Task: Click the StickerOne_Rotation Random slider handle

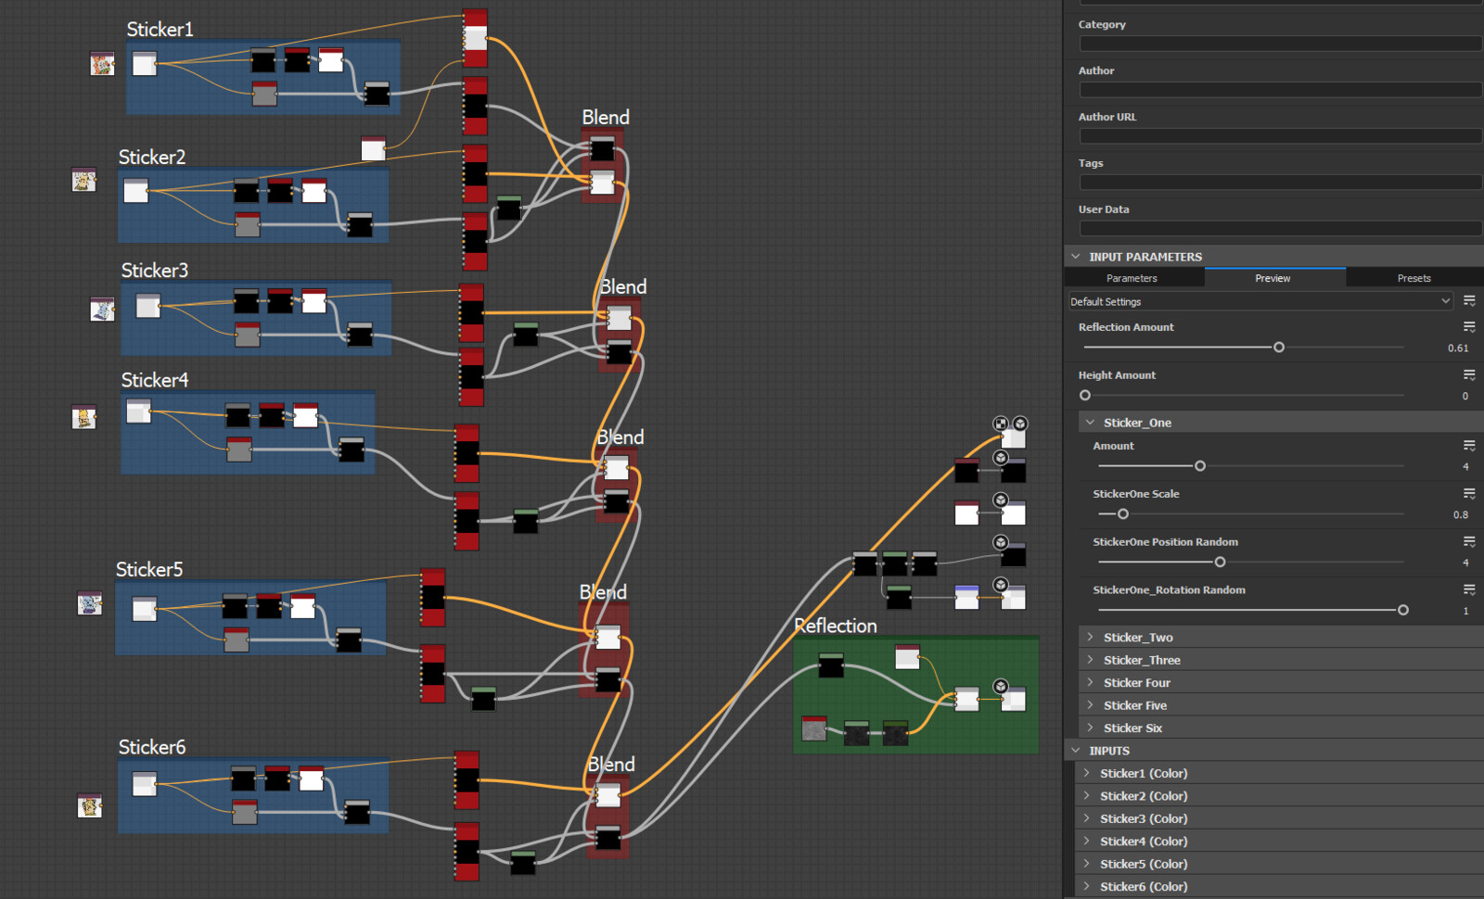Action: pos(1403,611)
